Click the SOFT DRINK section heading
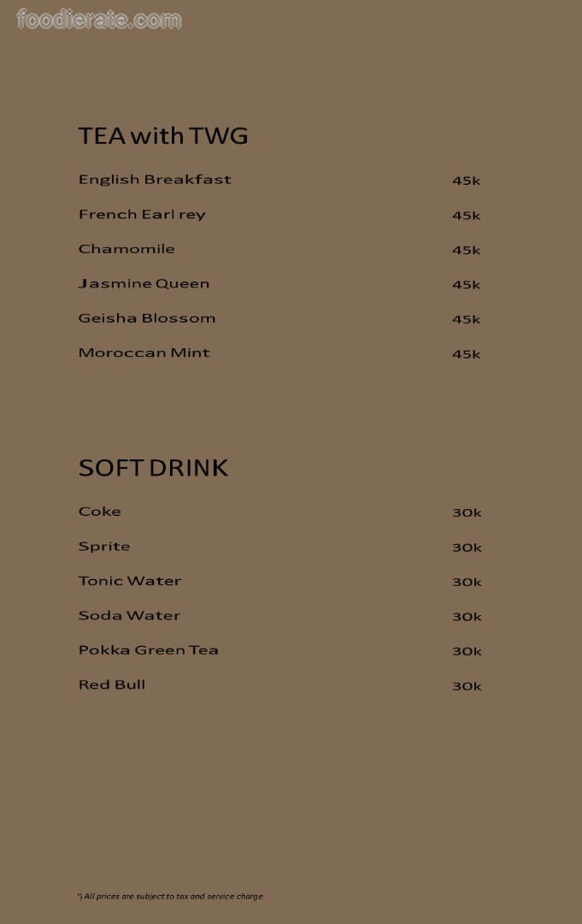Viewport: 582px width, 924px height. coord(153,468)
